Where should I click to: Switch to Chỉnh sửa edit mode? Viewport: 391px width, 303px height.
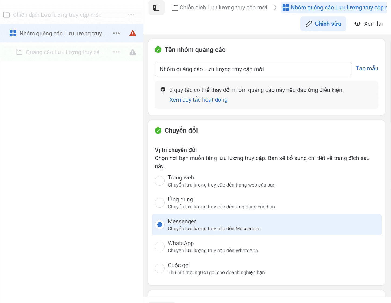click(323, 24)
